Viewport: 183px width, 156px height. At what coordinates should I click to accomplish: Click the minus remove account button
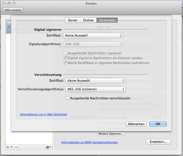coord(16,147)
